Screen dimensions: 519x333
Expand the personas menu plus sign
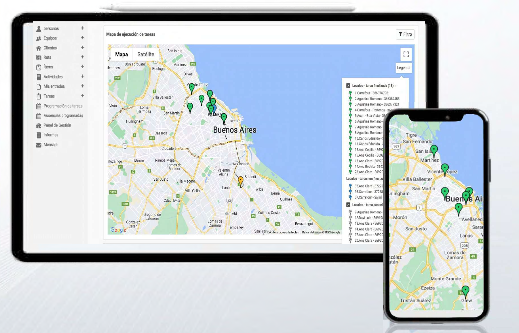pyautogui.click(x=82, y=28)
